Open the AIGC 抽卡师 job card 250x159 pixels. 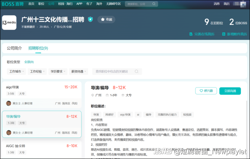[42, 149]
